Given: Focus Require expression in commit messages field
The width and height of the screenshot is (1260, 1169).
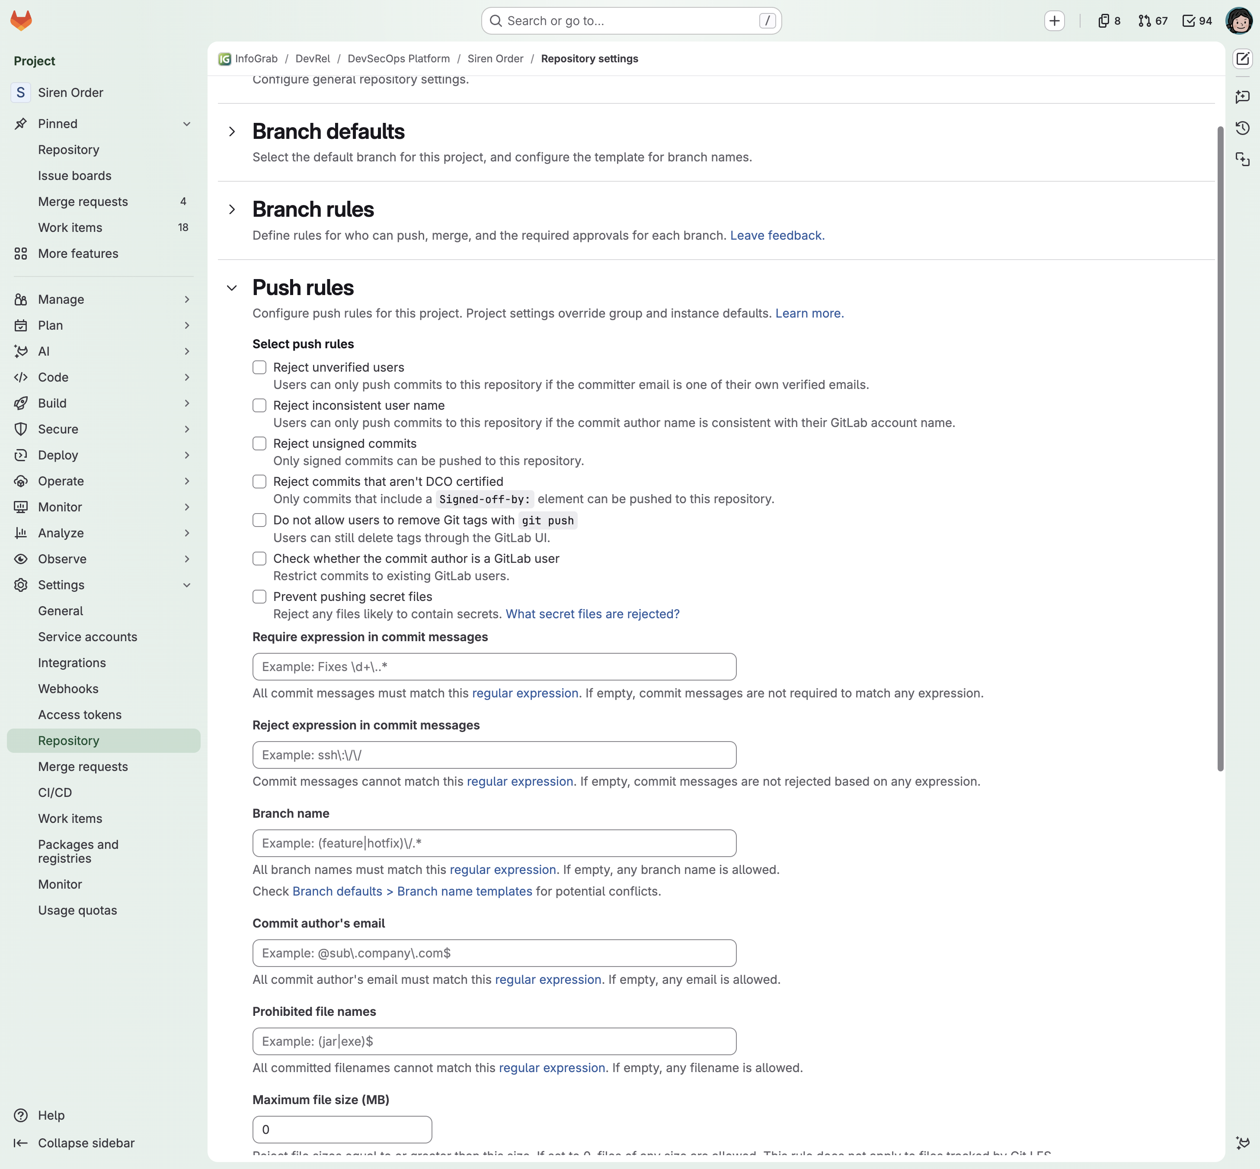Looking at the screenshot, I should (494, 667).
